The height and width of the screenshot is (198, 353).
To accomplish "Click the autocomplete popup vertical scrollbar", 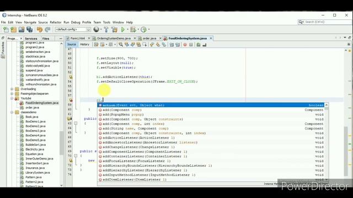I will [327, 142].
